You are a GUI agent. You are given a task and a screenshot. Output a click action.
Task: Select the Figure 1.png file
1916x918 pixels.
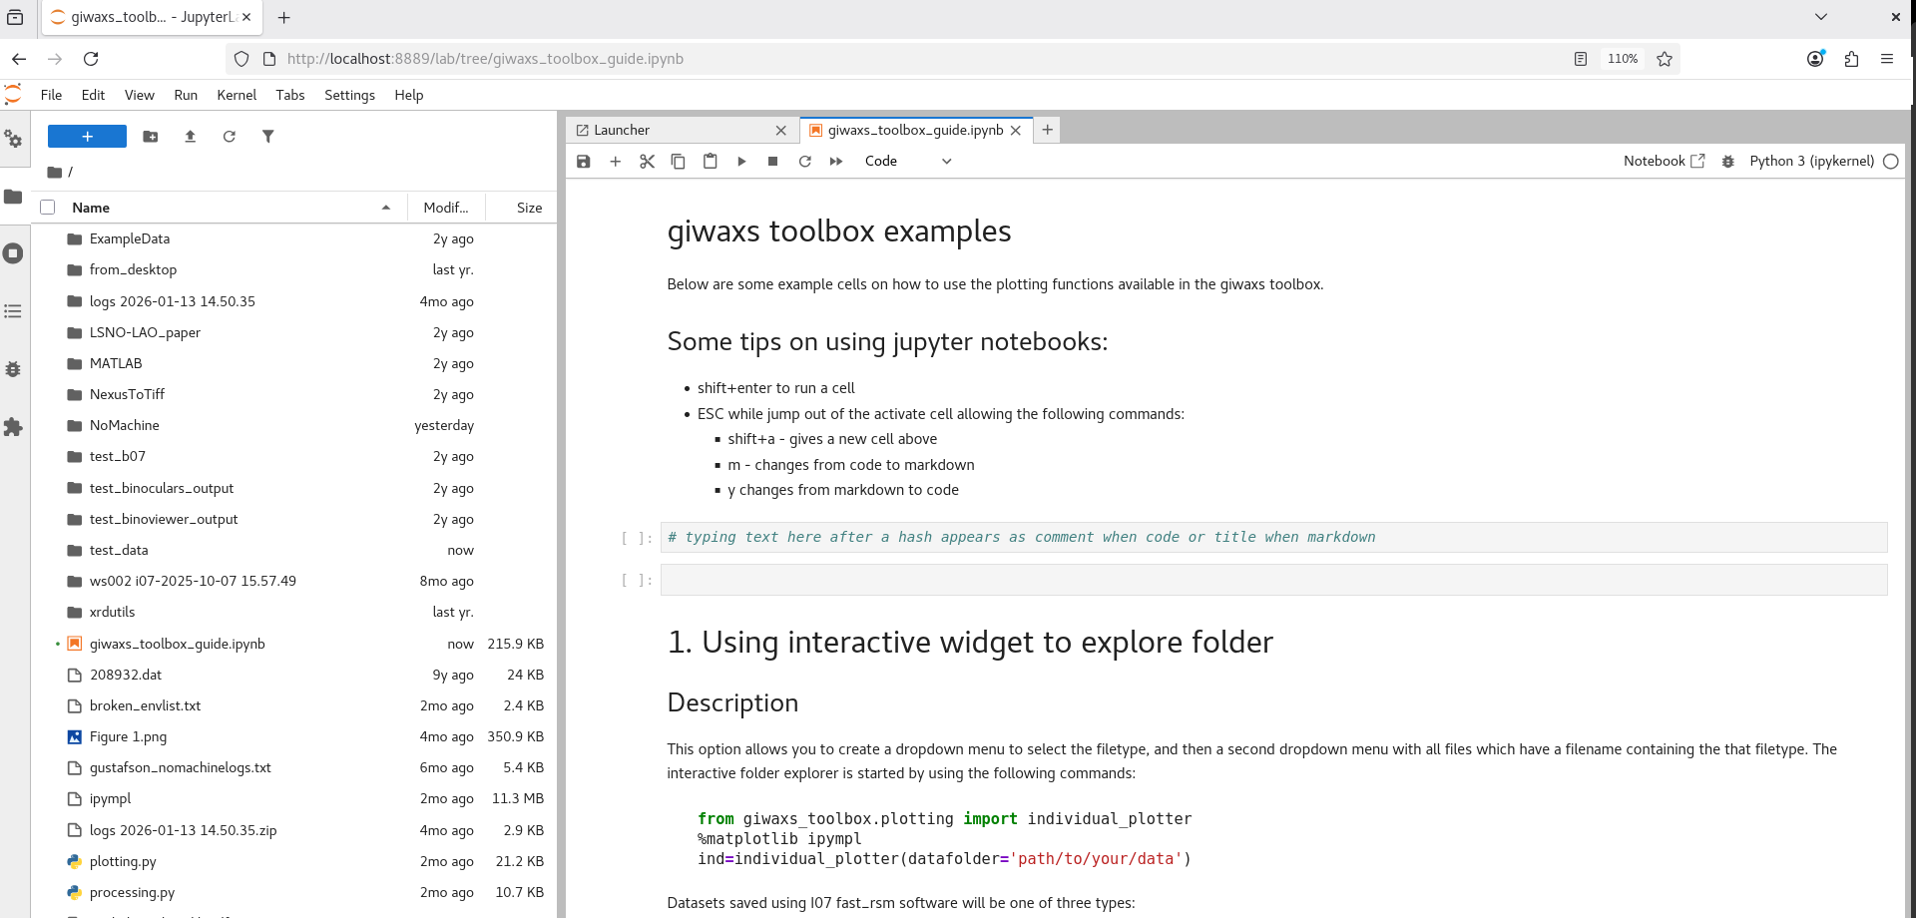(293, 736)
